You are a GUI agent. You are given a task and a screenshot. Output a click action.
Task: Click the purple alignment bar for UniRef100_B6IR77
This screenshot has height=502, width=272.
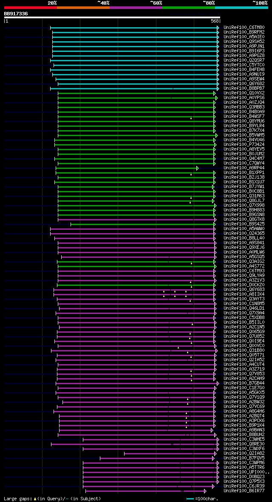click(x=146, y=491)
